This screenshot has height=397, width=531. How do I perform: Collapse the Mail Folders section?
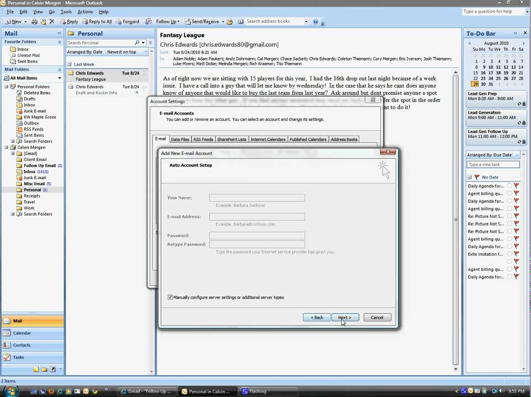[60, 69]
